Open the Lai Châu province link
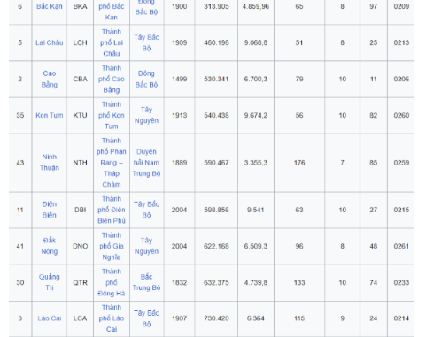The height and width of the screenshot is (337, 426). tap(50, 42)
